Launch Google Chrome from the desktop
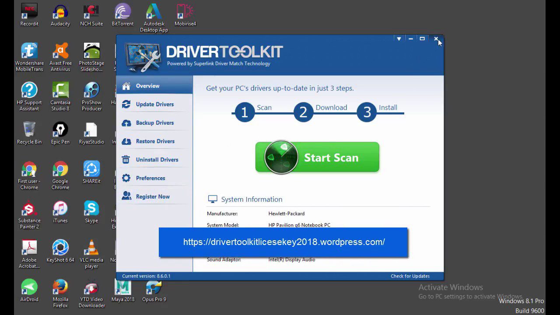The image size is (560, 315). pyautogui.click(x=60, y=175)
